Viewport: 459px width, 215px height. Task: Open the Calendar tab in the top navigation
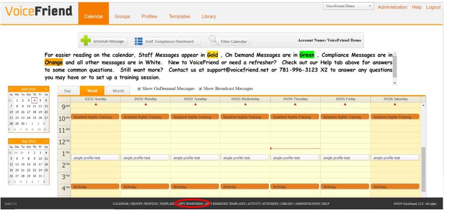pyautogui.click(x=93, y=13)
